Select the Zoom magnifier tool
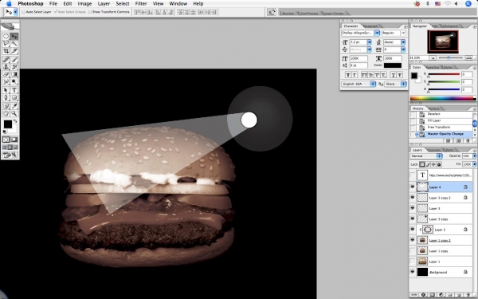This screenshot has height=299, width=478. (14, 113)
